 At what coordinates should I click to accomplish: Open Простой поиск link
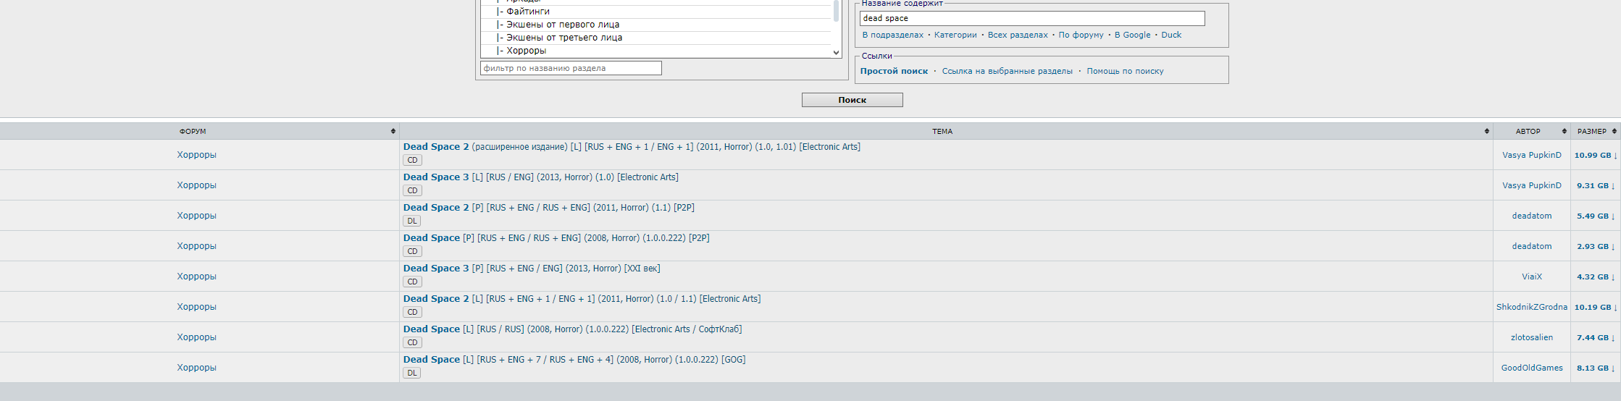(894, 71)
